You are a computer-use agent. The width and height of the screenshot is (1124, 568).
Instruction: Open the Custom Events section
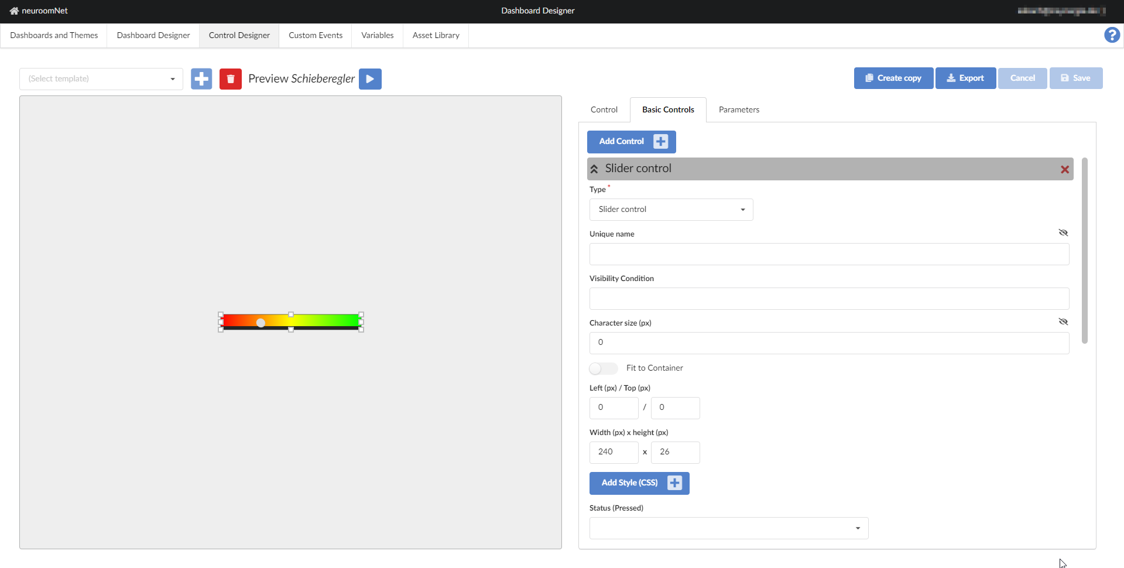(x=315, y=35)
